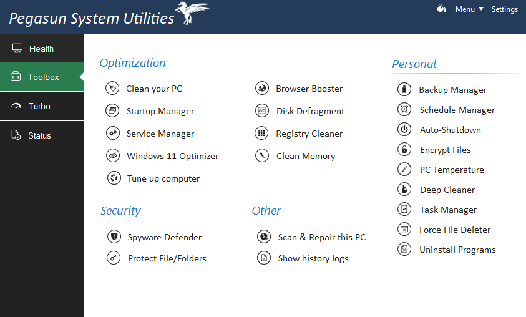Expand the Menu dropdown
Image resolution: width=526 pixels, height=317 pixels.
tap(469, 9)
